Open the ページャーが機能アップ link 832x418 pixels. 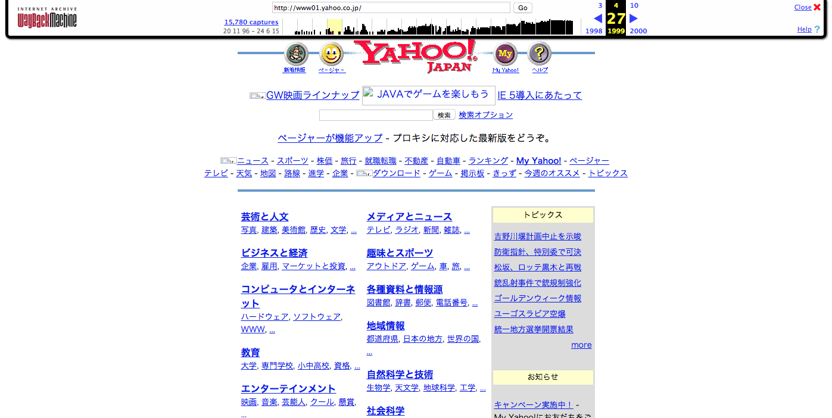(330, 138)
